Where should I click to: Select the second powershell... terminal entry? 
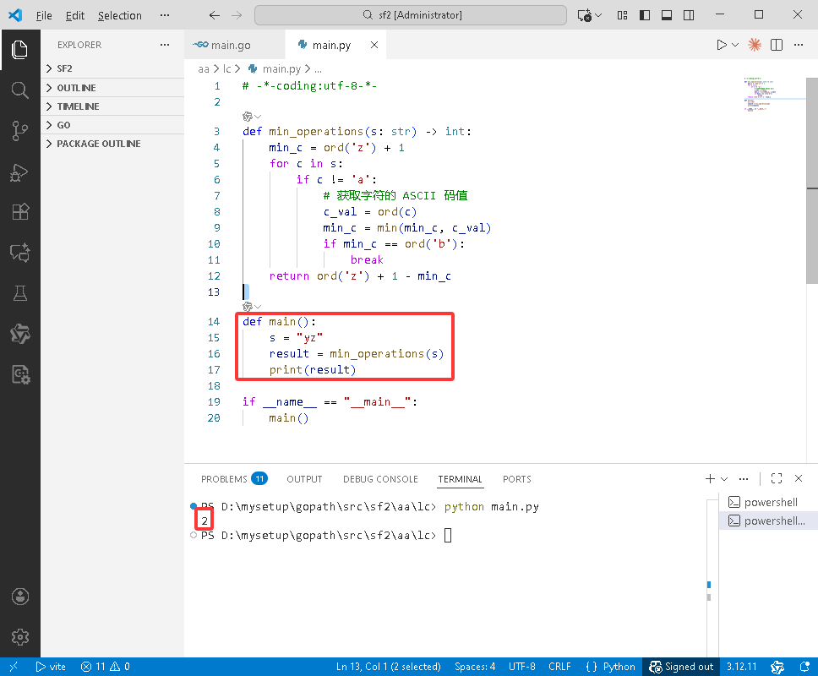pos(767,521)
